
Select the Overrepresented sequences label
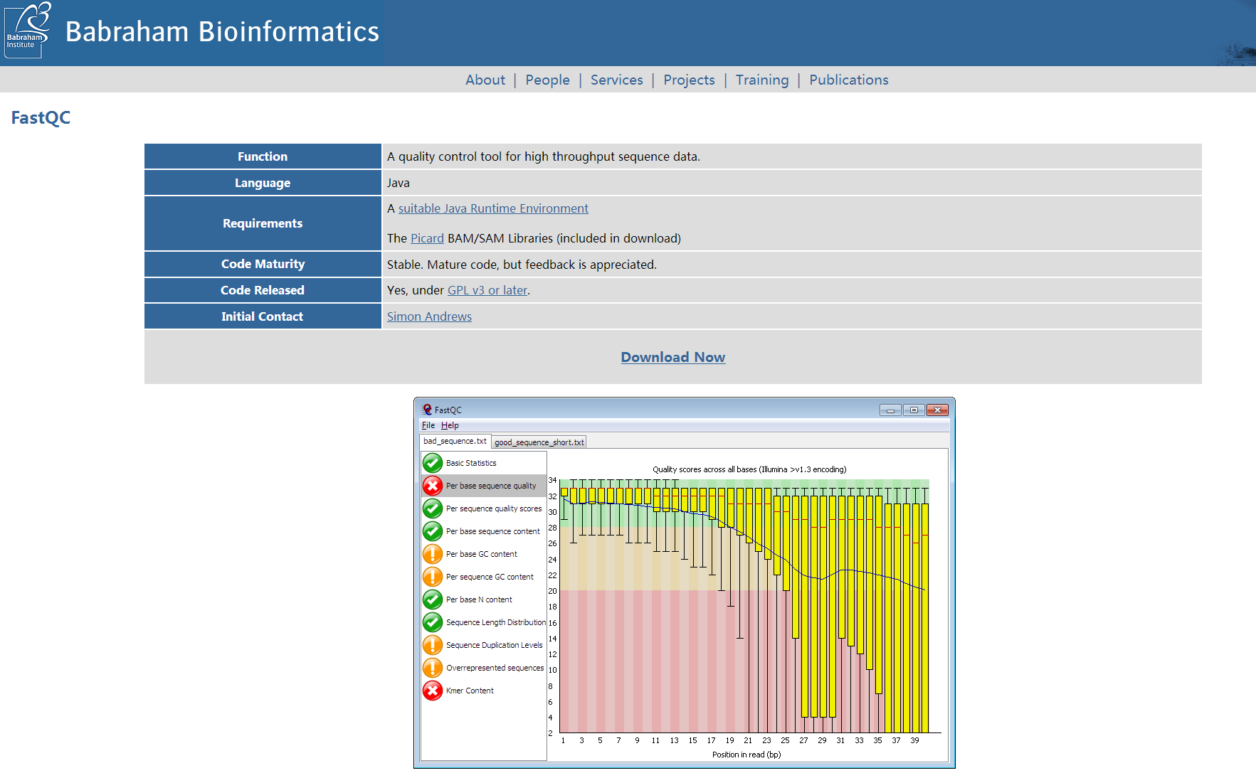pyautogui.click(x=495, y=668)
